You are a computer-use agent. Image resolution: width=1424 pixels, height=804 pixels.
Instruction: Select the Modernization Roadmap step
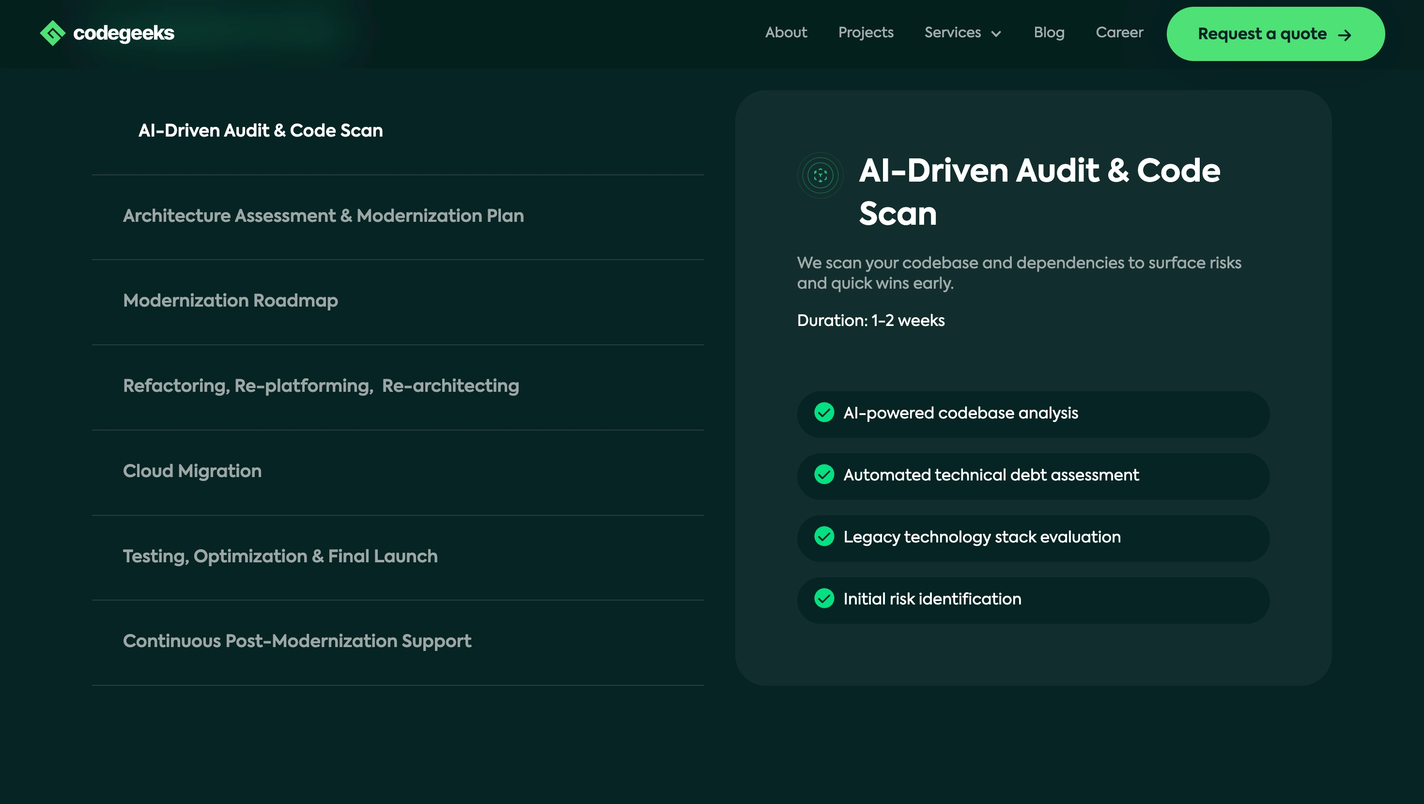(x=231, y=301)
